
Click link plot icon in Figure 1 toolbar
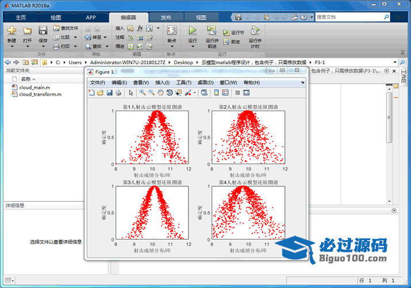pyautogui.click(x=204, y=93)
